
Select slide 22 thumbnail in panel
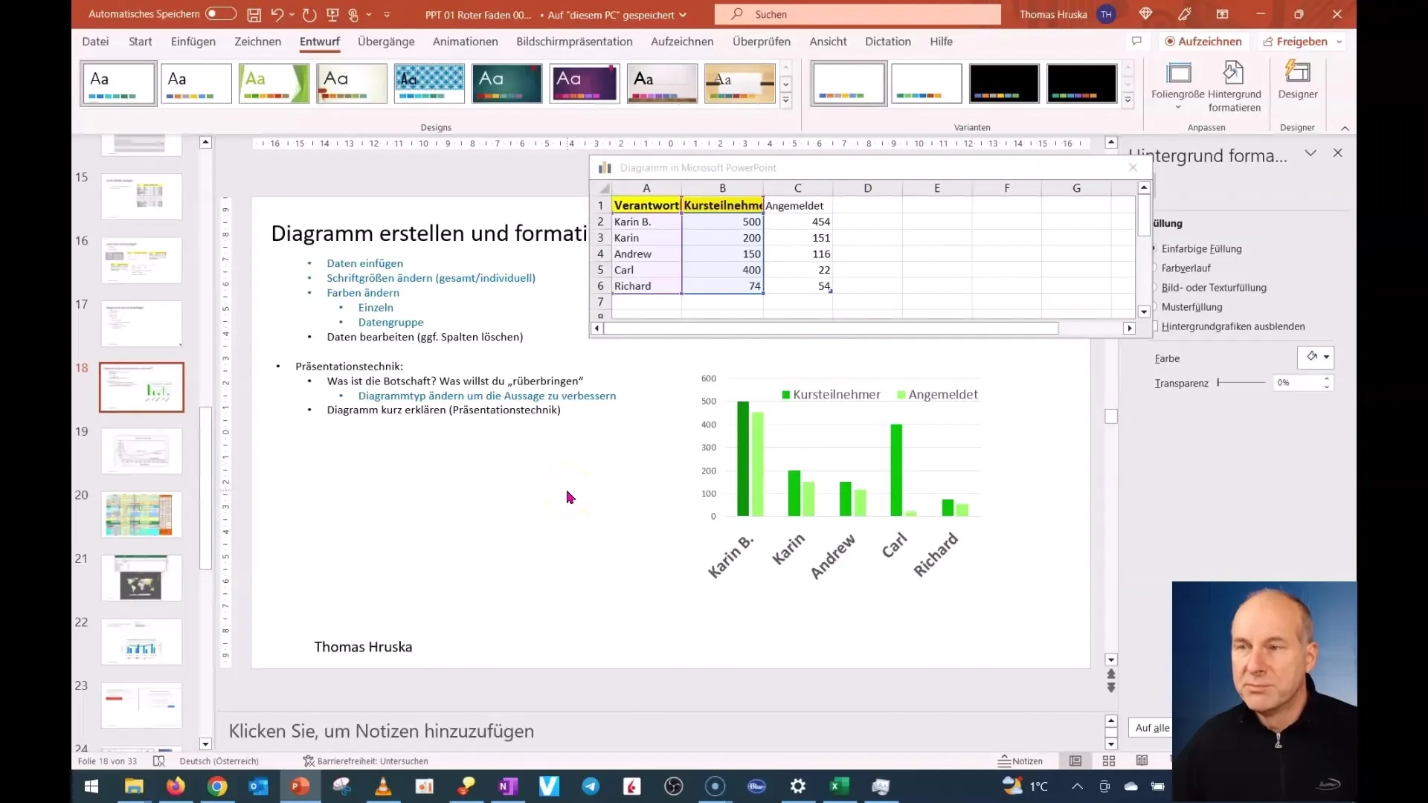coord(141,643)
